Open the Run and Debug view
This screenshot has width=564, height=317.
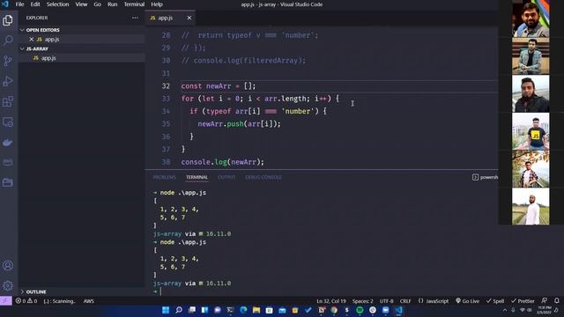coord(8,81)
